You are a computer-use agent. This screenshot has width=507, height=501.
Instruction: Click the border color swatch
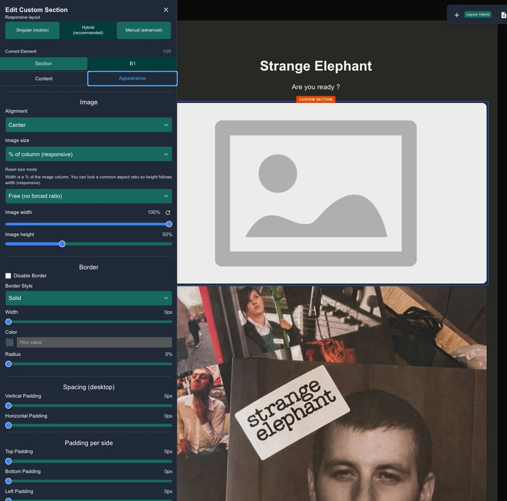point(9,342)
